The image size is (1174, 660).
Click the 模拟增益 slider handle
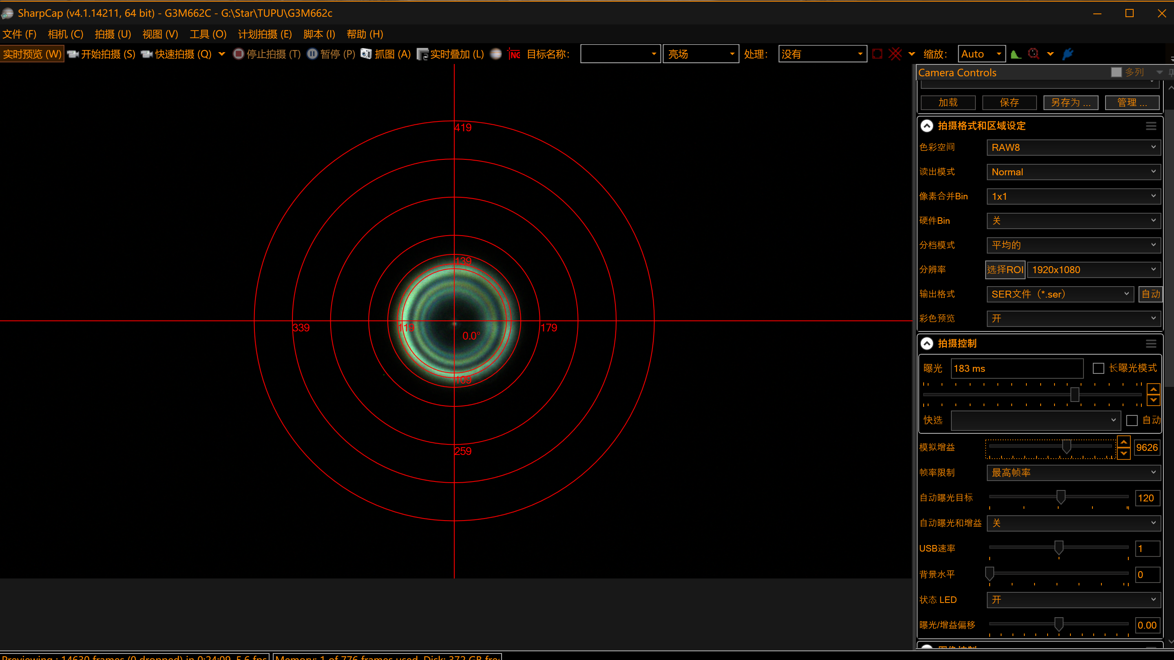pyautogui.click(x=1066, y=446)
